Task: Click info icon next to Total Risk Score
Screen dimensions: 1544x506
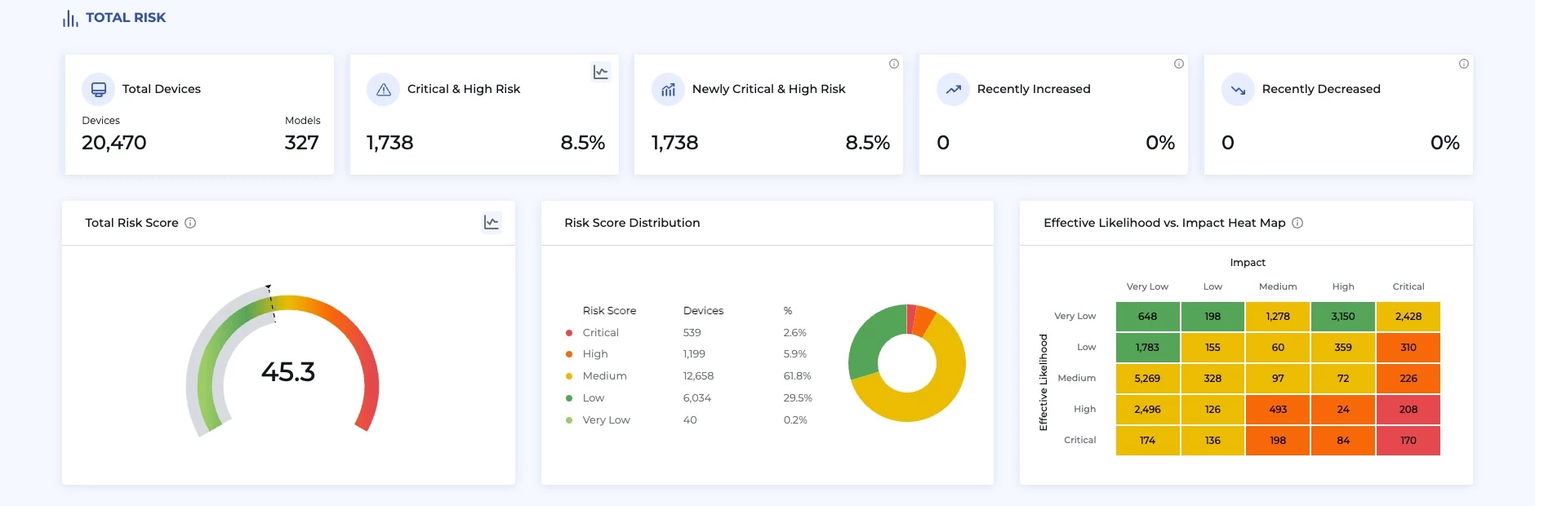Action: pyautogui.click(x=190, y=223)
